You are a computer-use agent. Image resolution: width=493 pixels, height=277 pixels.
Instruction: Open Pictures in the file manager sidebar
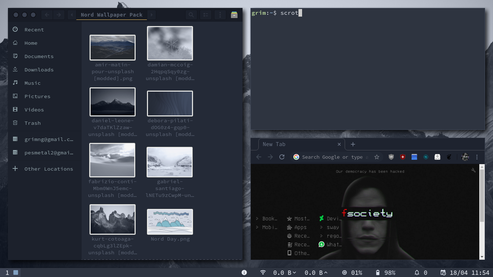(x=45, y=96)
